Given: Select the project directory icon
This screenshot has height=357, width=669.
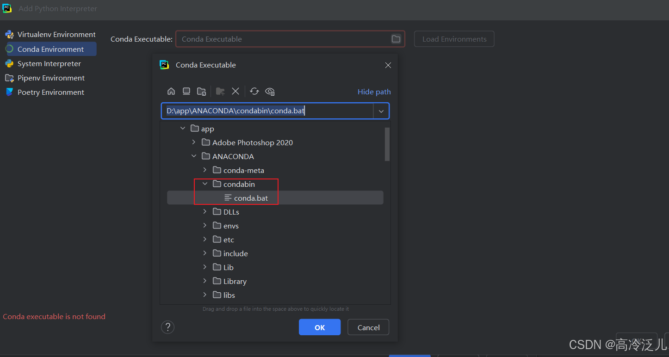Looking at the screenshot, I should point(201,91).
